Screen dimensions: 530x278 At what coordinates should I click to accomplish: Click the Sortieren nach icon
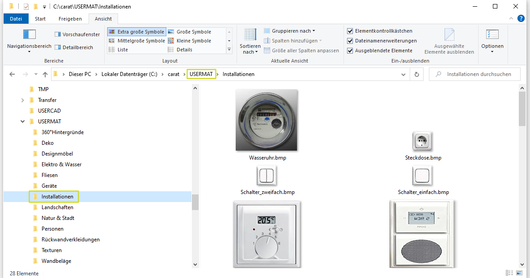[250, 34]
